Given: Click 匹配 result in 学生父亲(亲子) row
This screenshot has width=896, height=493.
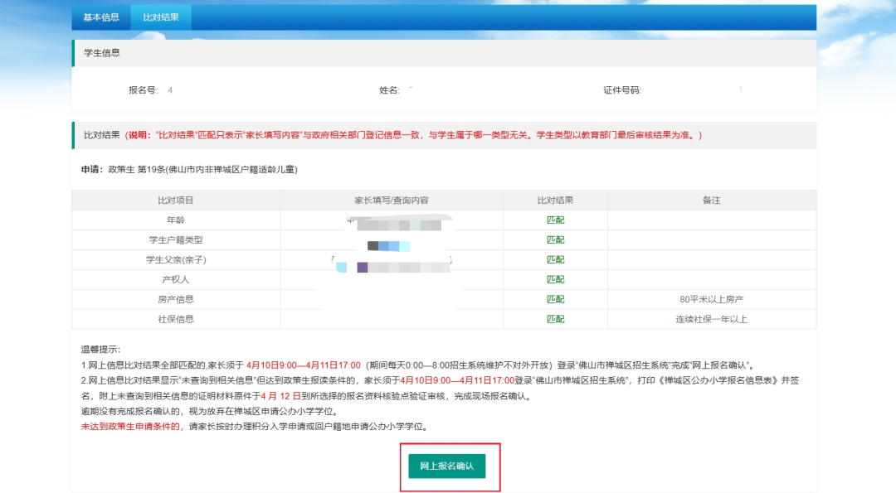Looking at the screenshot, I should pyautogui.click(x=555, y=259).
